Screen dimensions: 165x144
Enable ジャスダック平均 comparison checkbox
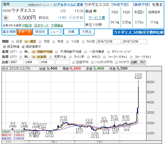pyautogui.click(x=92, y=62)
